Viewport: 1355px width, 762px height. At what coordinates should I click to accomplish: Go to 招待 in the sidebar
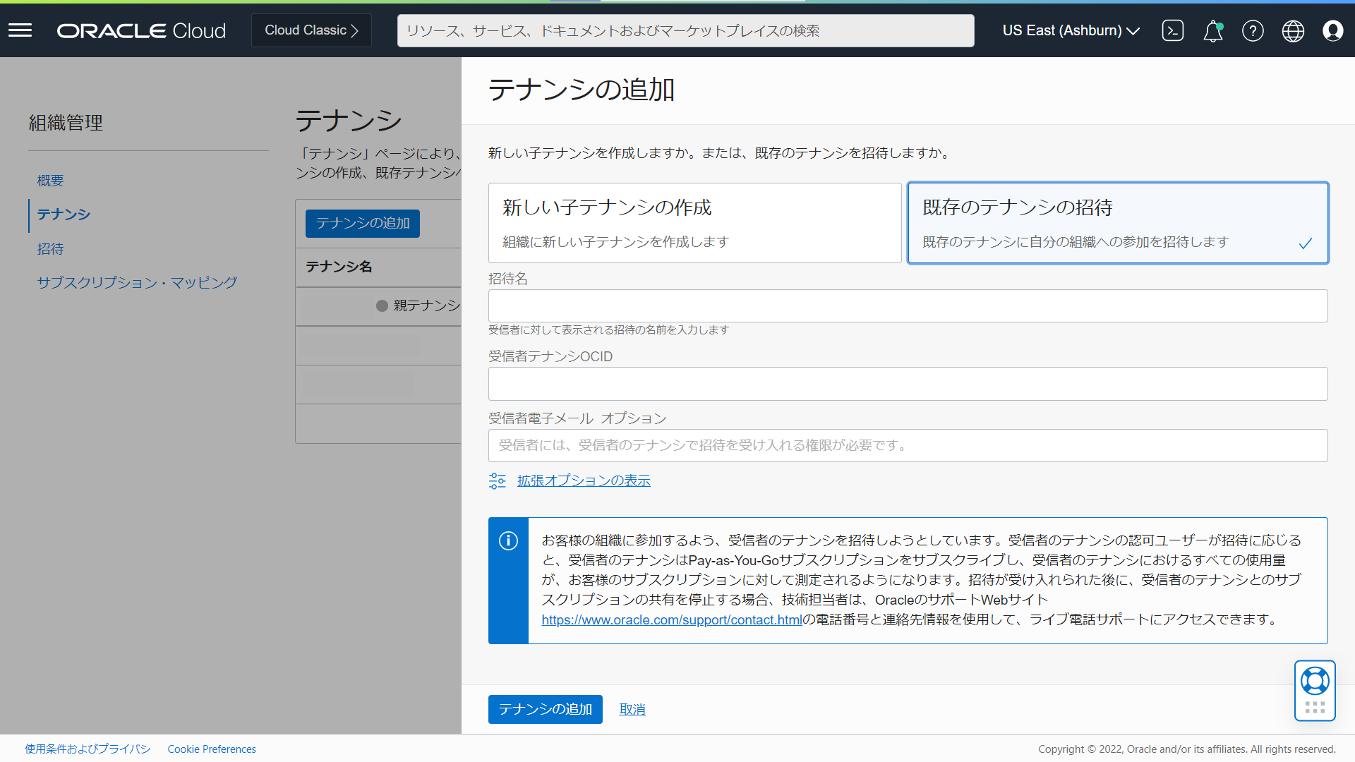(50, 249)
